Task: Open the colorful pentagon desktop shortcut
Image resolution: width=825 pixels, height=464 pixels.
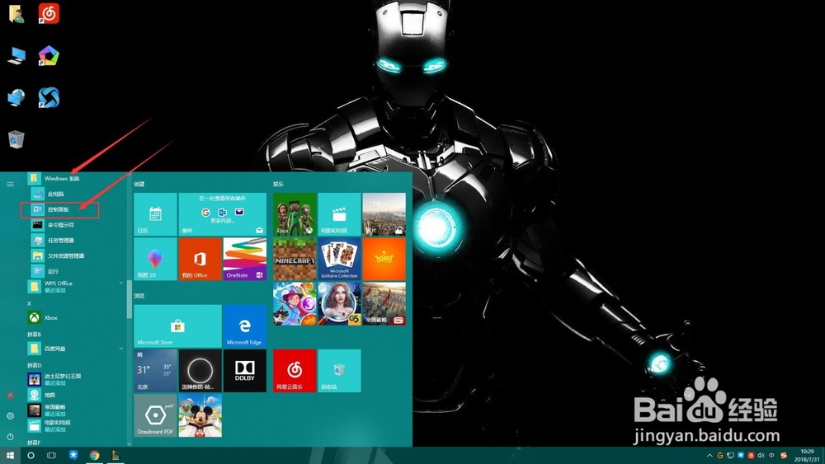Action: pyautogui.click(x=49, y=56)
